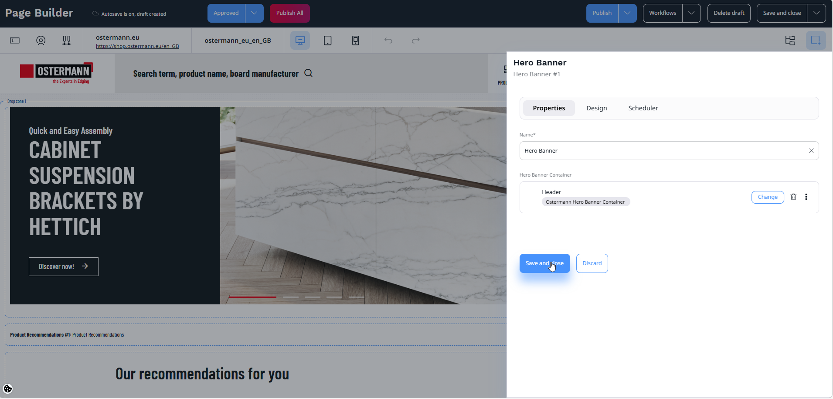Click the Page Builder title
This screenshot has width=833, height=399.
[39, 13]
